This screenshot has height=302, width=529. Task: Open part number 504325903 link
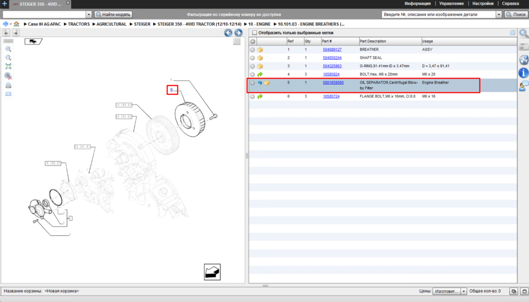pos(332,66)
